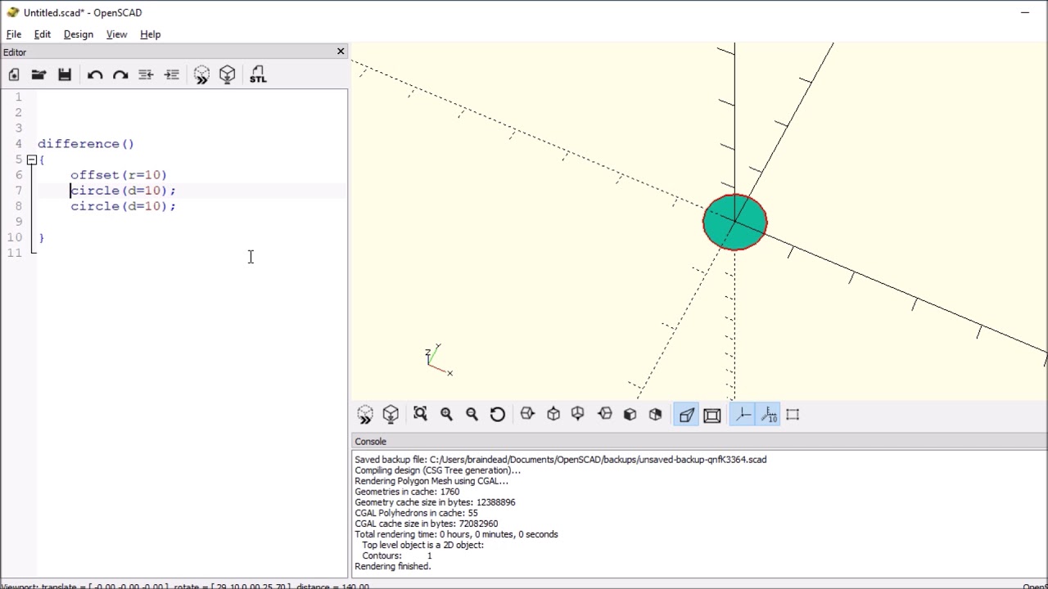Click the offset(r=10) code line
Viewport: 1048px width, 589px height.
[x=119, y=175]
